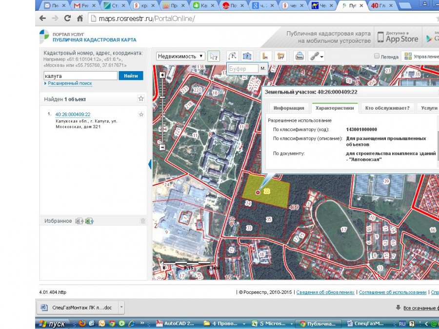The image size is (439, 329).
Task: Enable the Легенда checkbox
Action: 377,56
